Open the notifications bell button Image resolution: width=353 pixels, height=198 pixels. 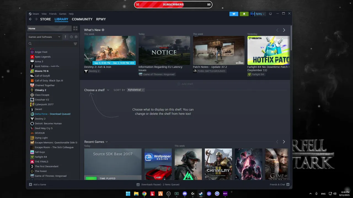(x=244, y=14)
